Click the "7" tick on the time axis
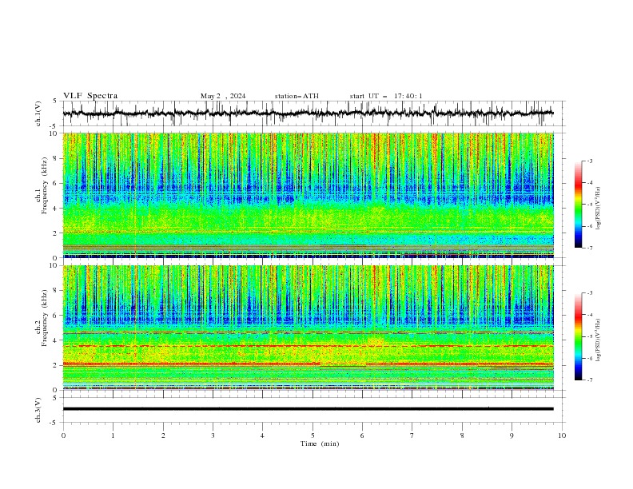 [412, 435]
